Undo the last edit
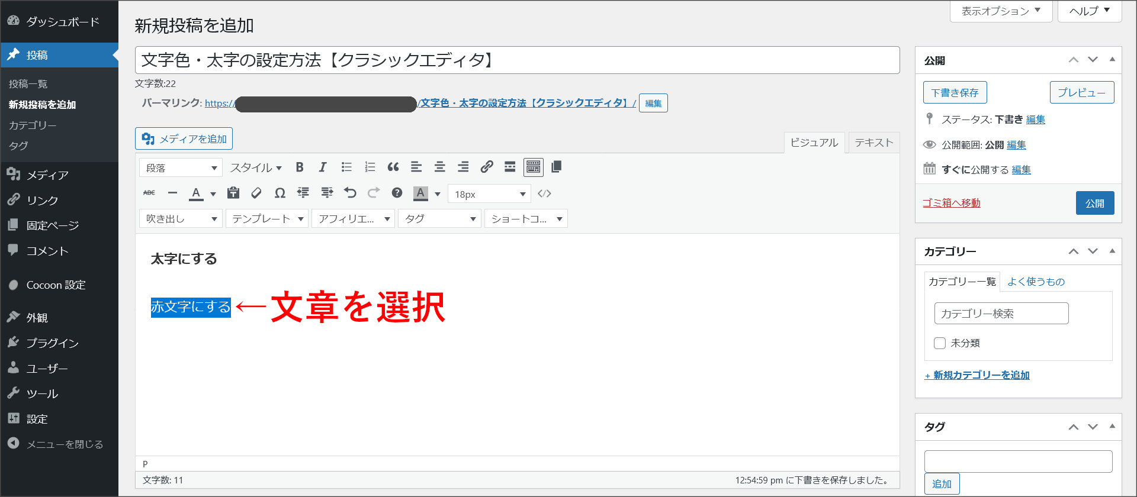Image resolution: width=1137 pixels, height=497 pixels. [x=350, y=193]
